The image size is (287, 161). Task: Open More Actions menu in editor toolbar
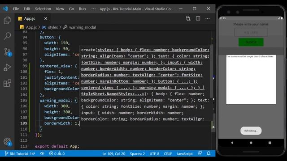208,19
